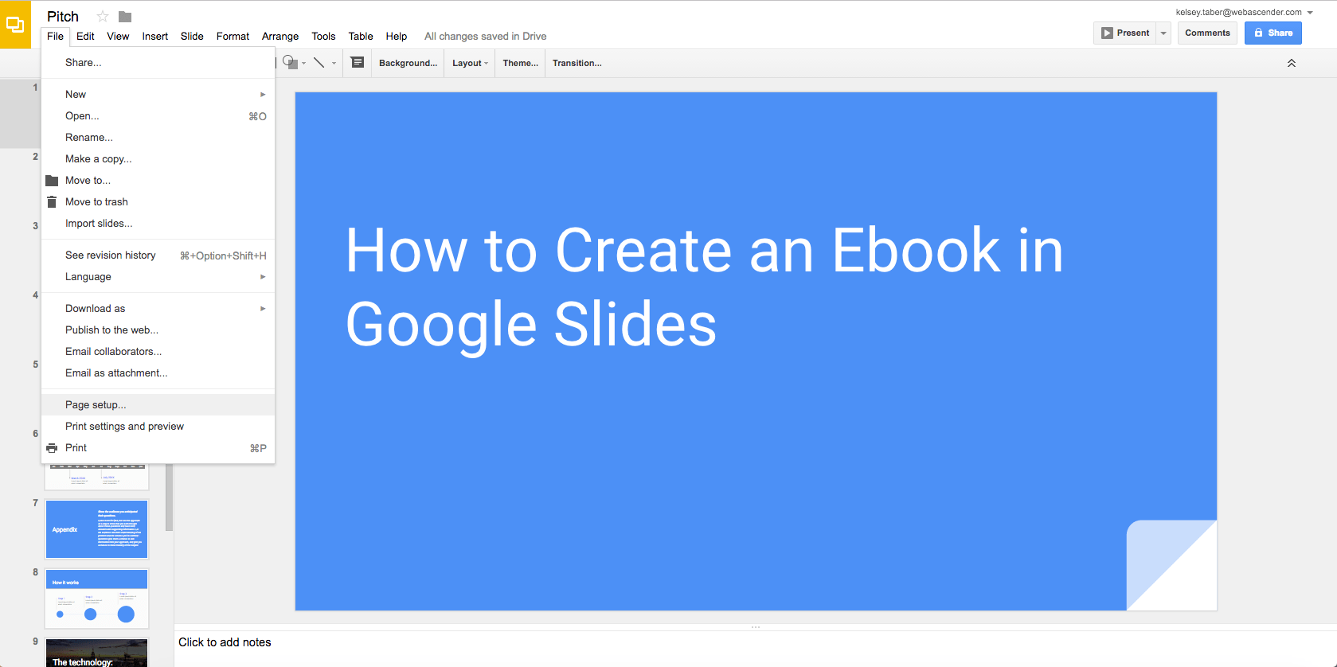
Task: Select Import slides...
Action: coord(158,224)
